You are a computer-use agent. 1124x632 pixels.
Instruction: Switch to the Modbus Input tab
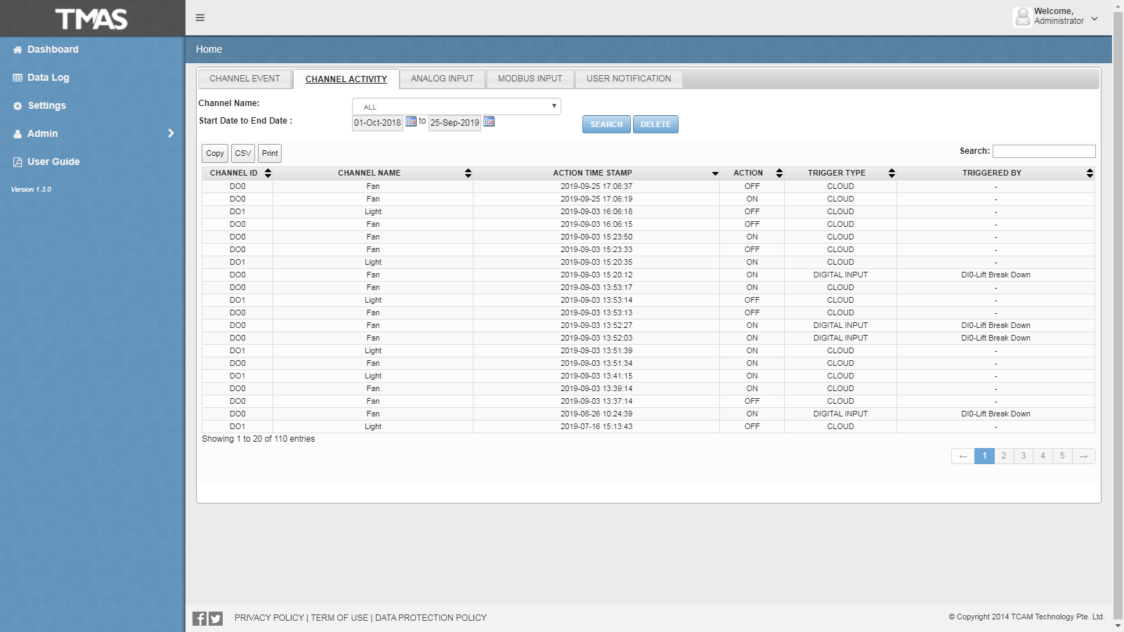[x=530, y=79]
